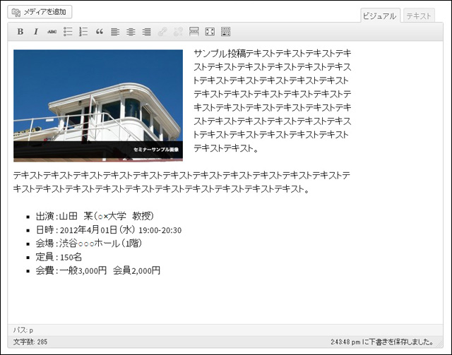The image size is (452, 355).
Task: Switch to the ビジュアル editor tab
Action: [x=380, y=16]
